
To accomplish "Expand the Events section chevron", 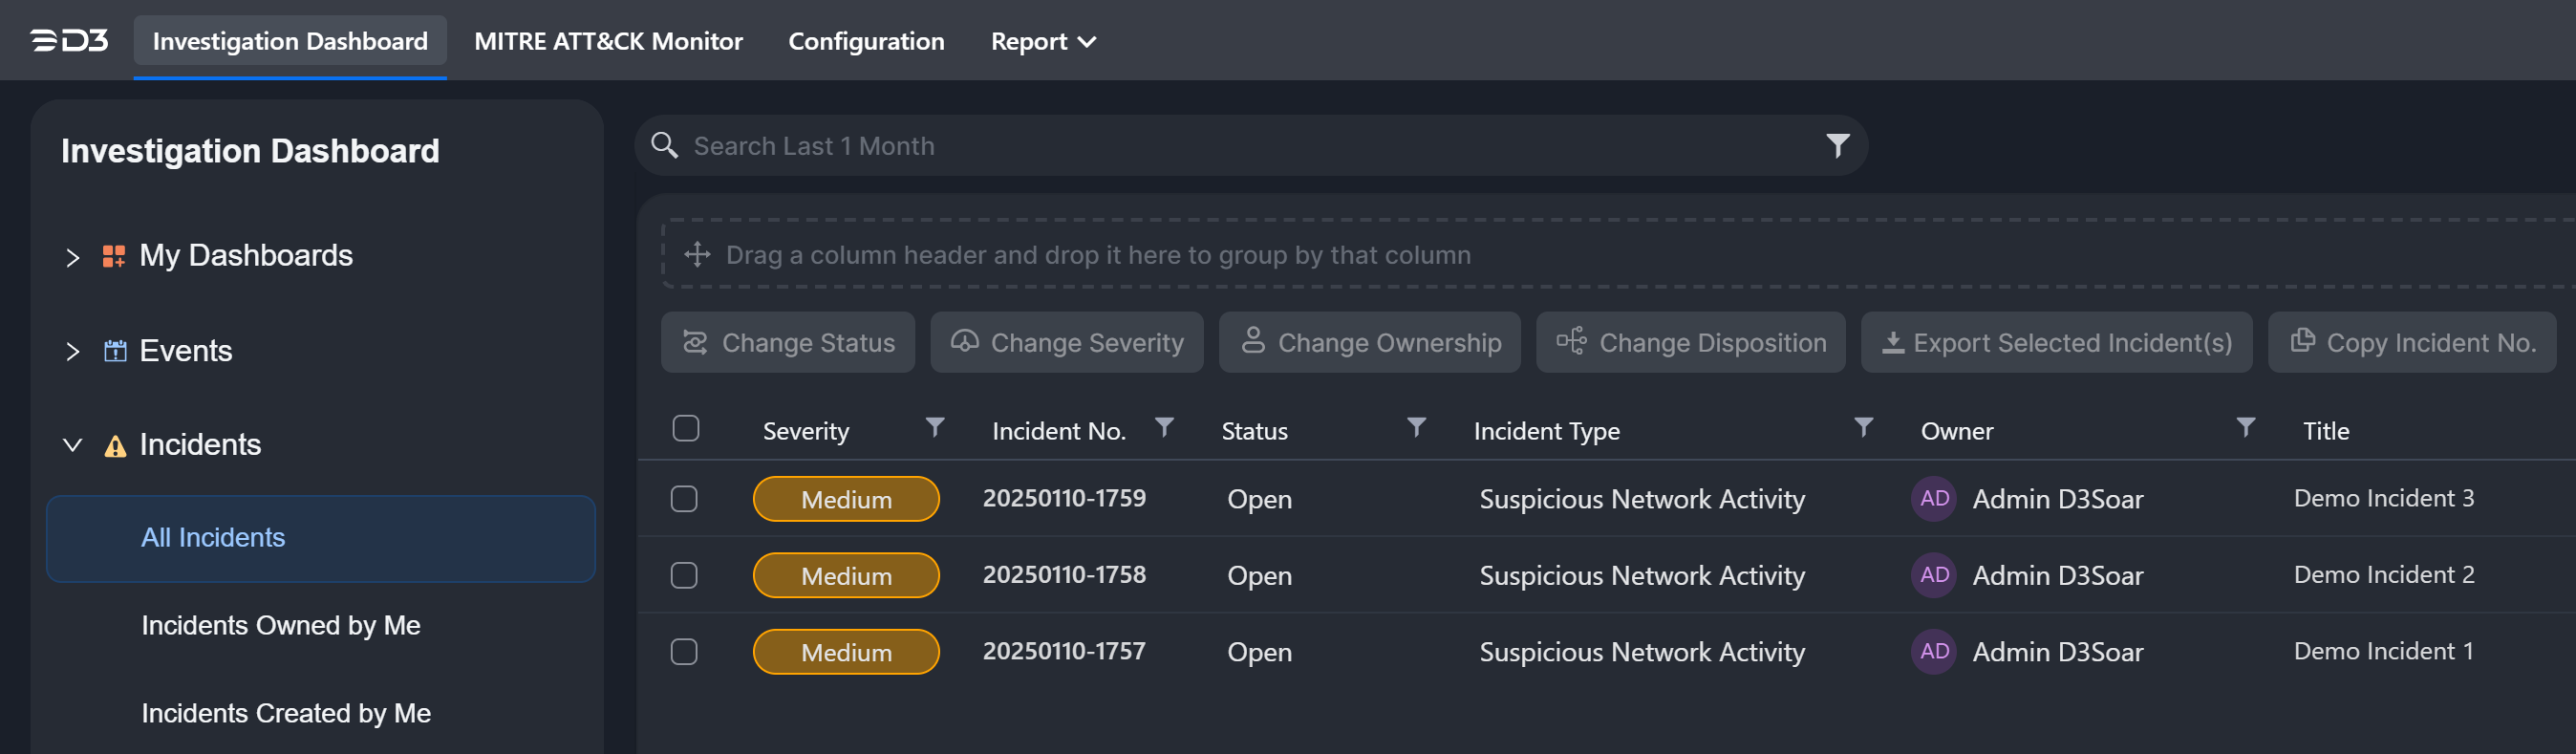I will (x=72, y=352).
